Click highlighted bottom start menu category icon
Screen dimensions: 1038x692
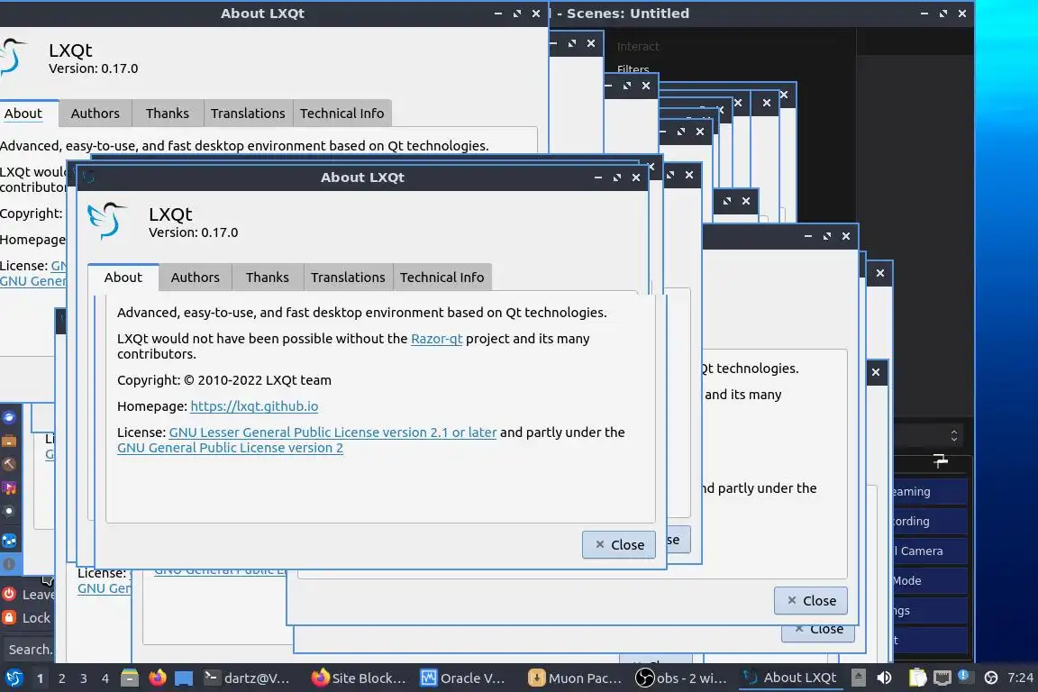(x=9, y=564)
